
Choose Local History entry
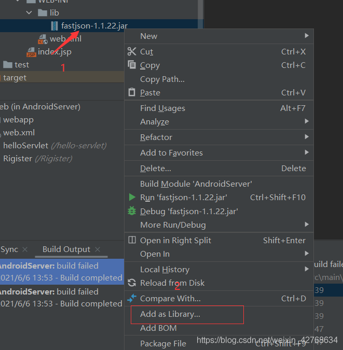(219, 270)
